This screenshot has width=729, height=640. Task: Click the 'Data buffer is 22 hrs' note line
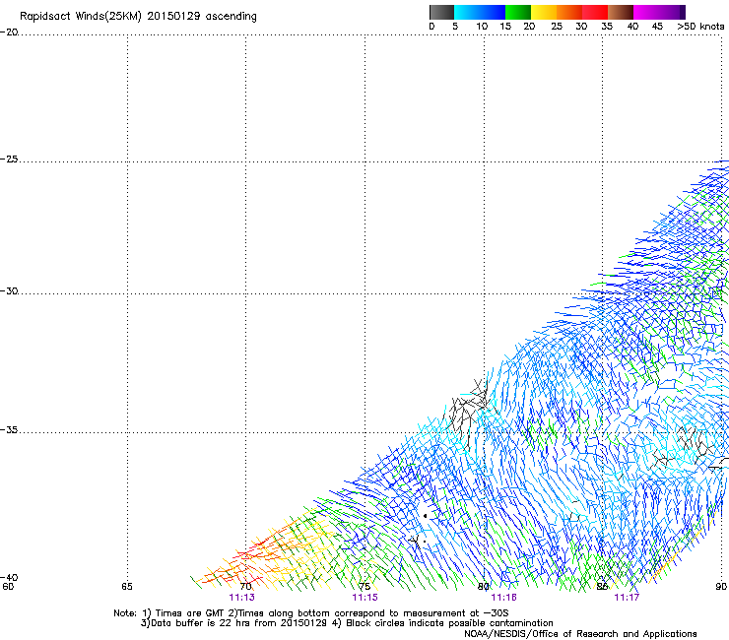click(347, 623)
